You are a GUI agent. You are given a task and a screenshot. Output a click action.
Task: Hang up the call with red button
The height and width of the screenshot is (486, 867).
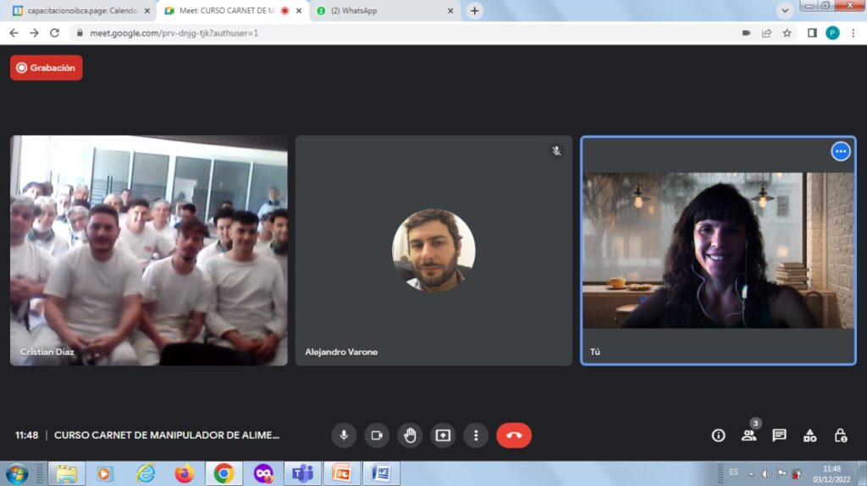pyautogui.click(x=514, y=435)
